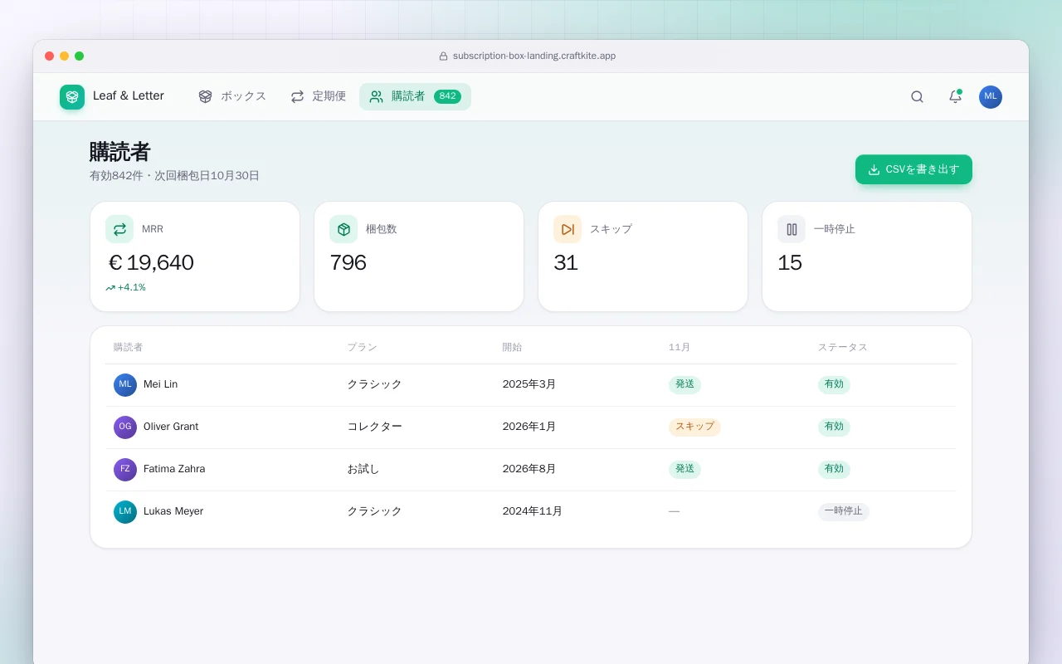Click Mei Lin's avatar in the table
The image size is (1062, 664).
tap(125, 385)
